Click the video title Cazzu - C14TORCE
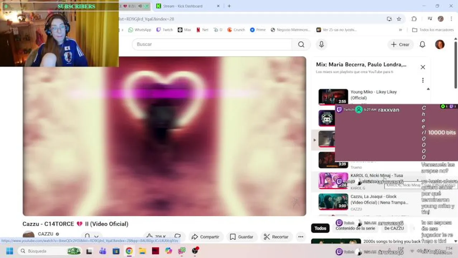The height and width of the screenshot is (258, 458). [x=75, y=224]
